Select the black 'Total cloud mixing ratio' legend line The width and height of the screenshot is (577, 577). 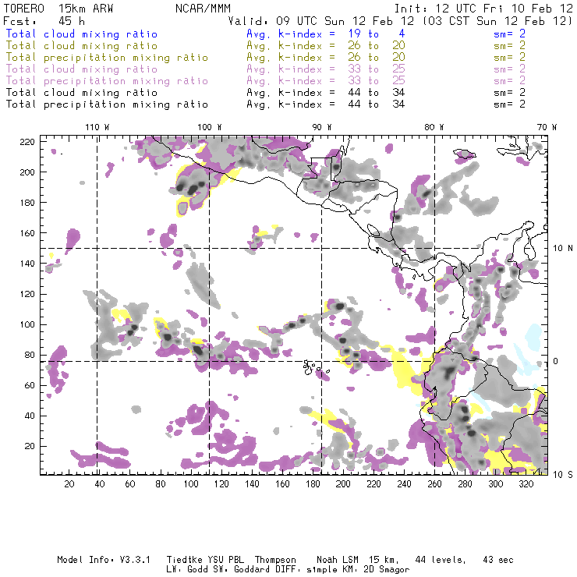pyautogui.click(x=82, y=92)
